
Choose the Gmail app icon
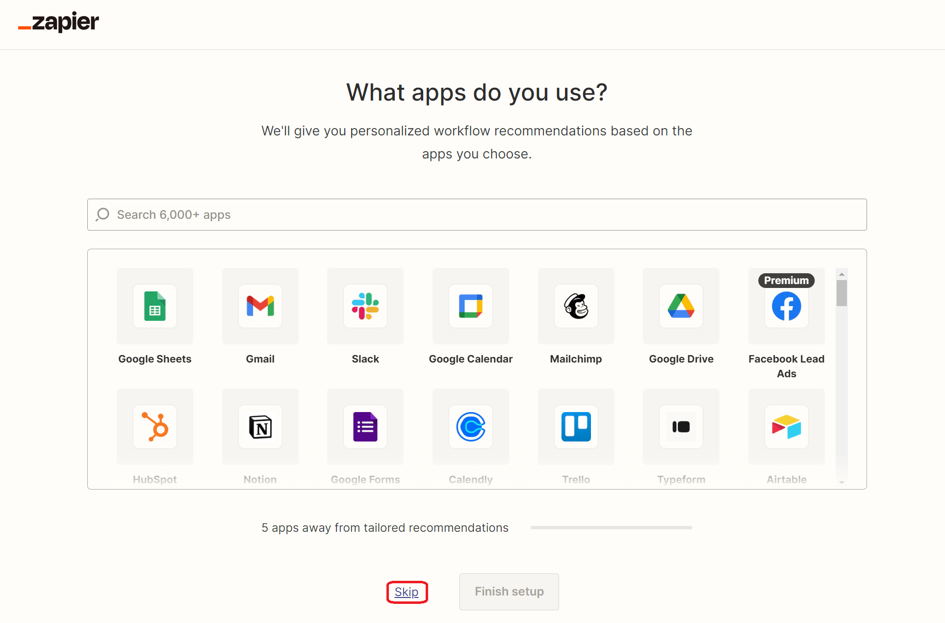(x=260, y=306)
